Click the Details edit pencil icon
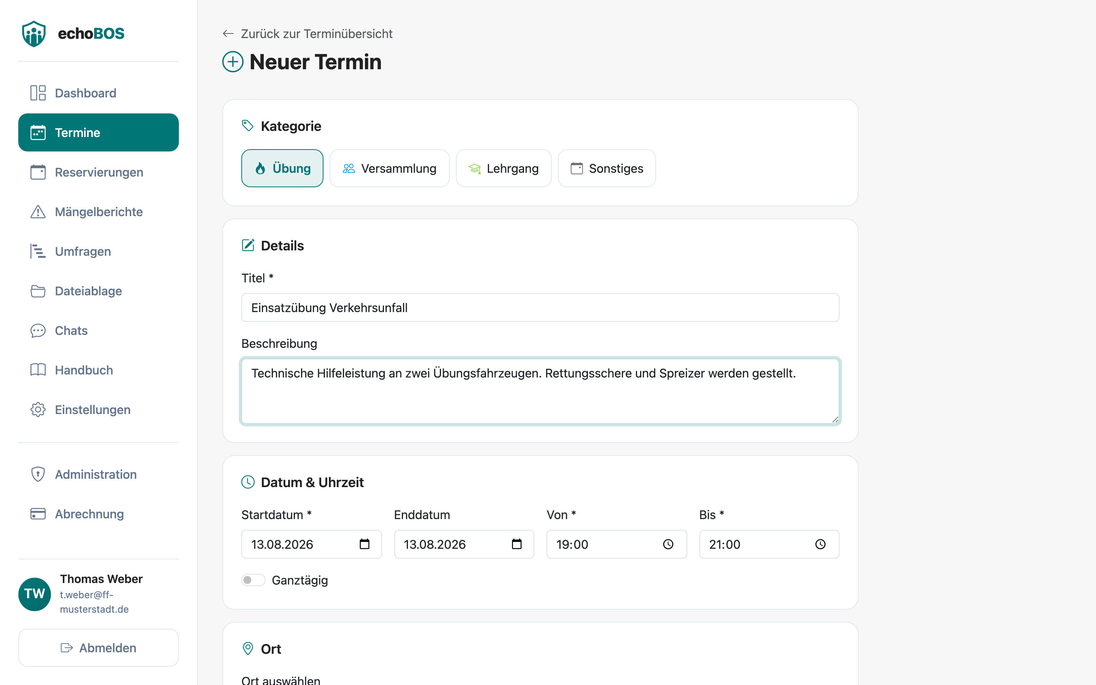 (248, 245)
